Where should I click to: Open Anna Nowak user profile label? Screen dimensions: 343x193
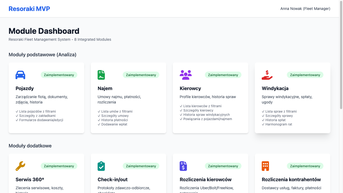click(305, 9)
